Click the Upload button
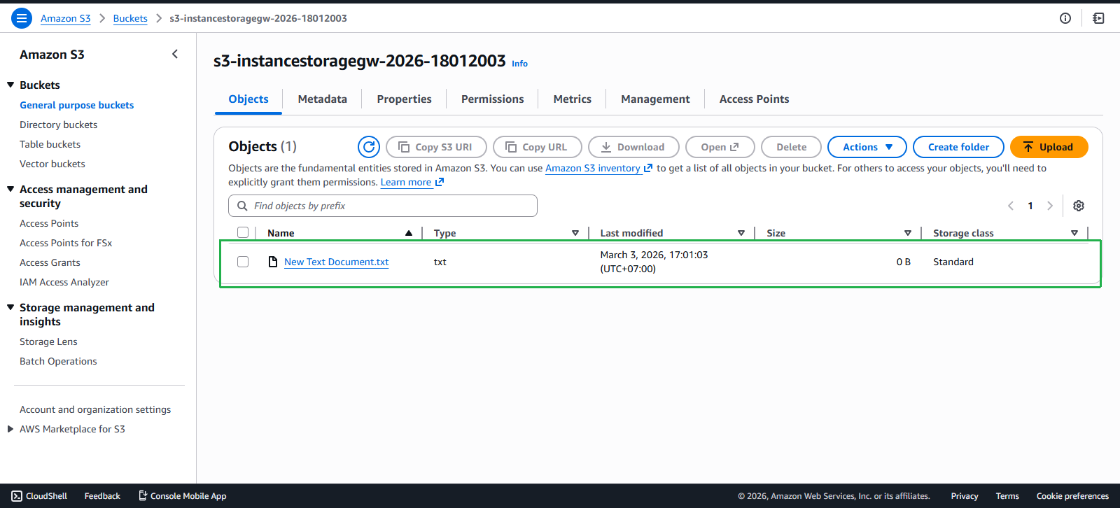 1049,147
